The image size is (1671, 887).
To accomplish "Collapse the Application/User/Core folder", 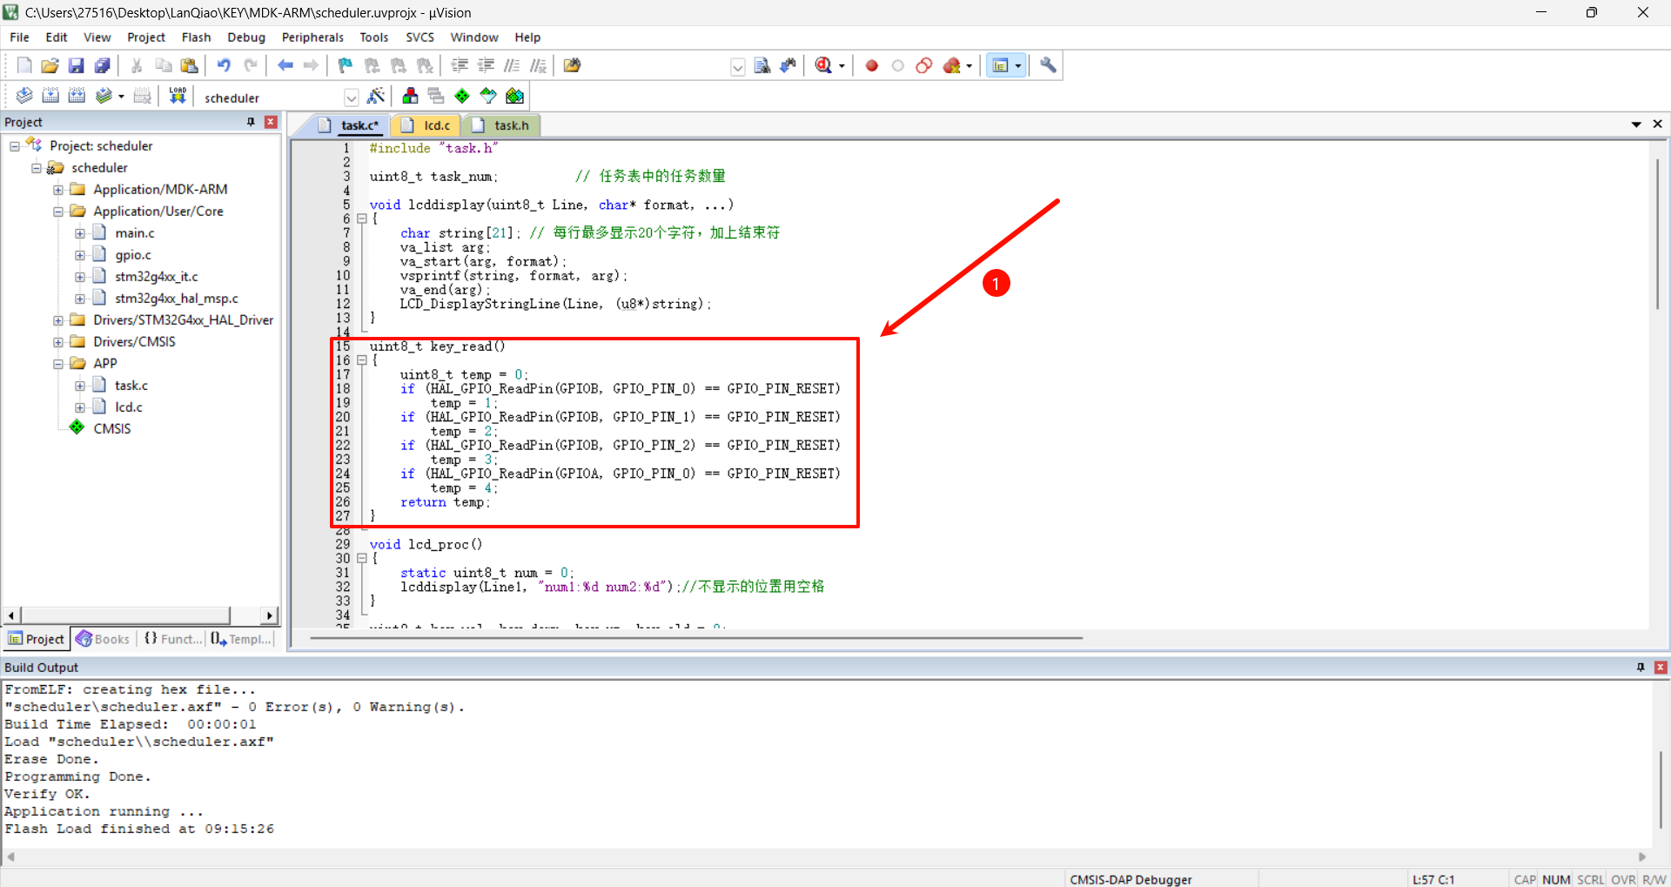I will tap(58, 212).
